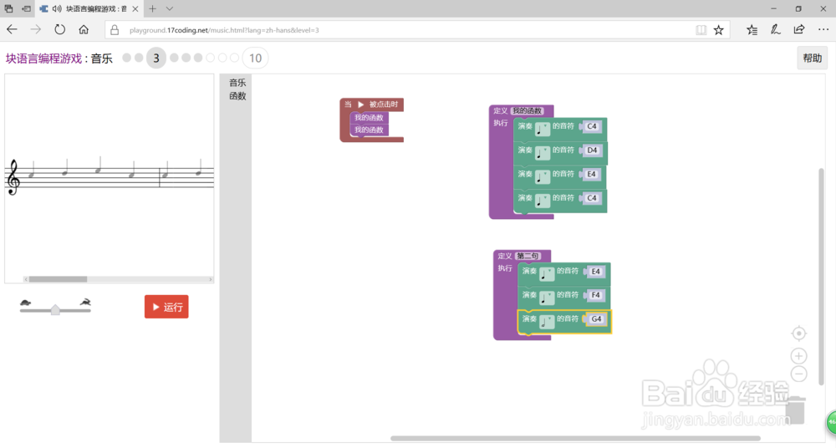The width and height of the screenshot is (836, 448).
Task: Close the music game tab
Action: click(x=135, y=8)
